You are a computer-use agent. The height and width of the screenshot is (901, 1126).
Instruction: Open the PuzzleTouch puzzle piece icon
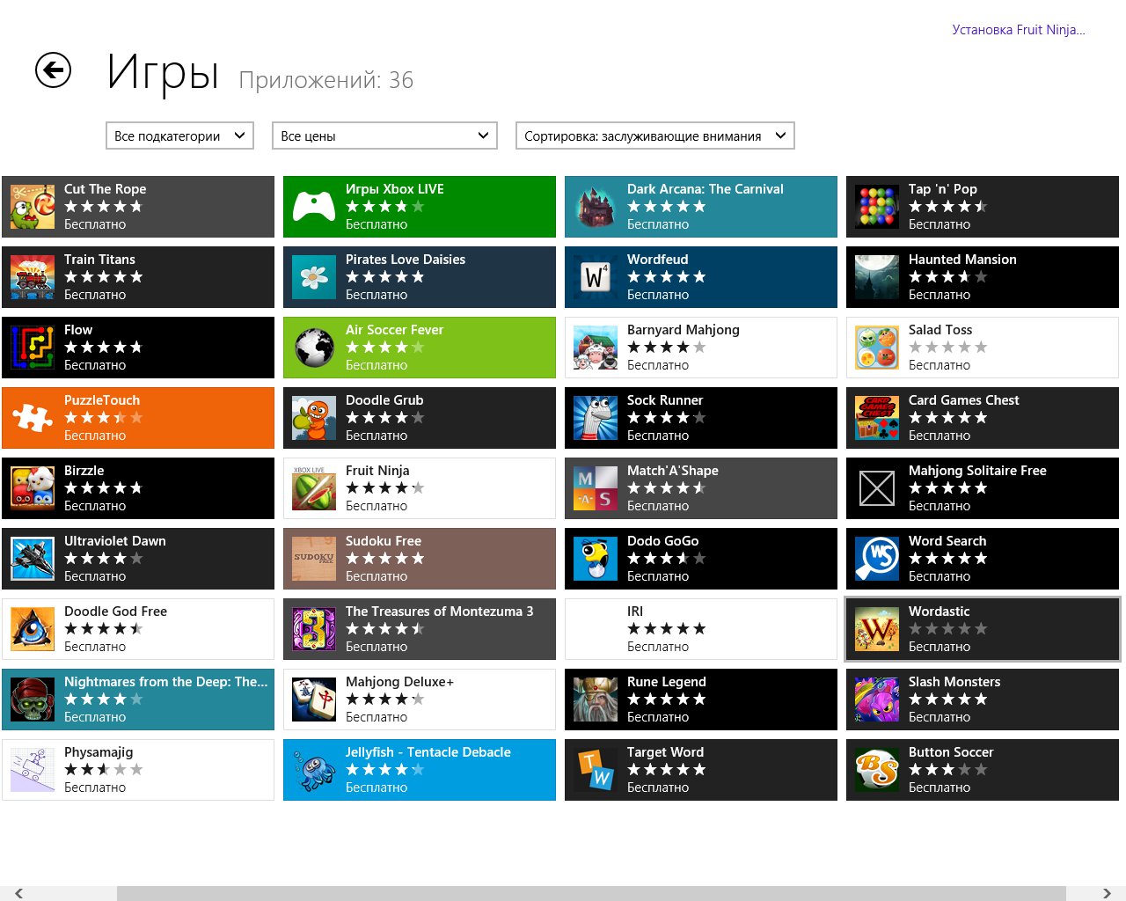tap(33, 418)
